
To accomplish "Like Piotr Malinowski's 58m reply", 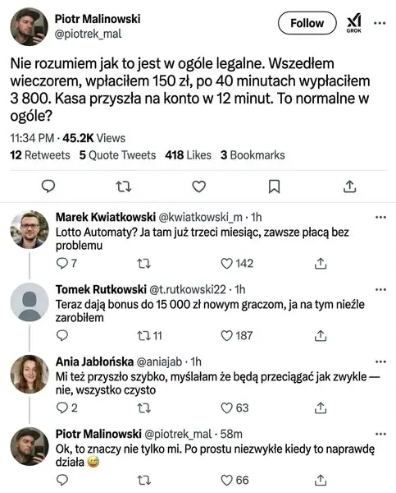I will 226,480.
